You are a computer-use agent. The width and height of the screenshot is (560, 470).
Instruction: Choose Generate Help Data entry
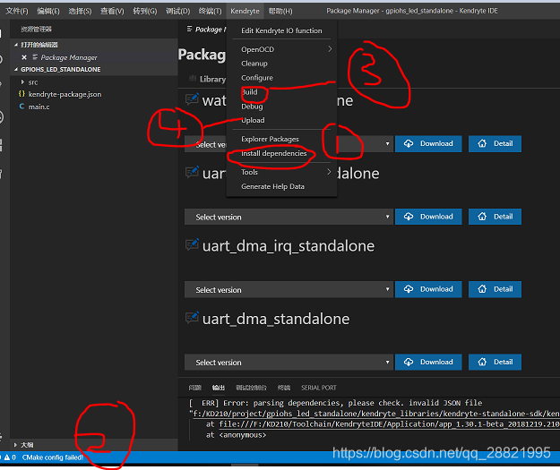[281, 186]
